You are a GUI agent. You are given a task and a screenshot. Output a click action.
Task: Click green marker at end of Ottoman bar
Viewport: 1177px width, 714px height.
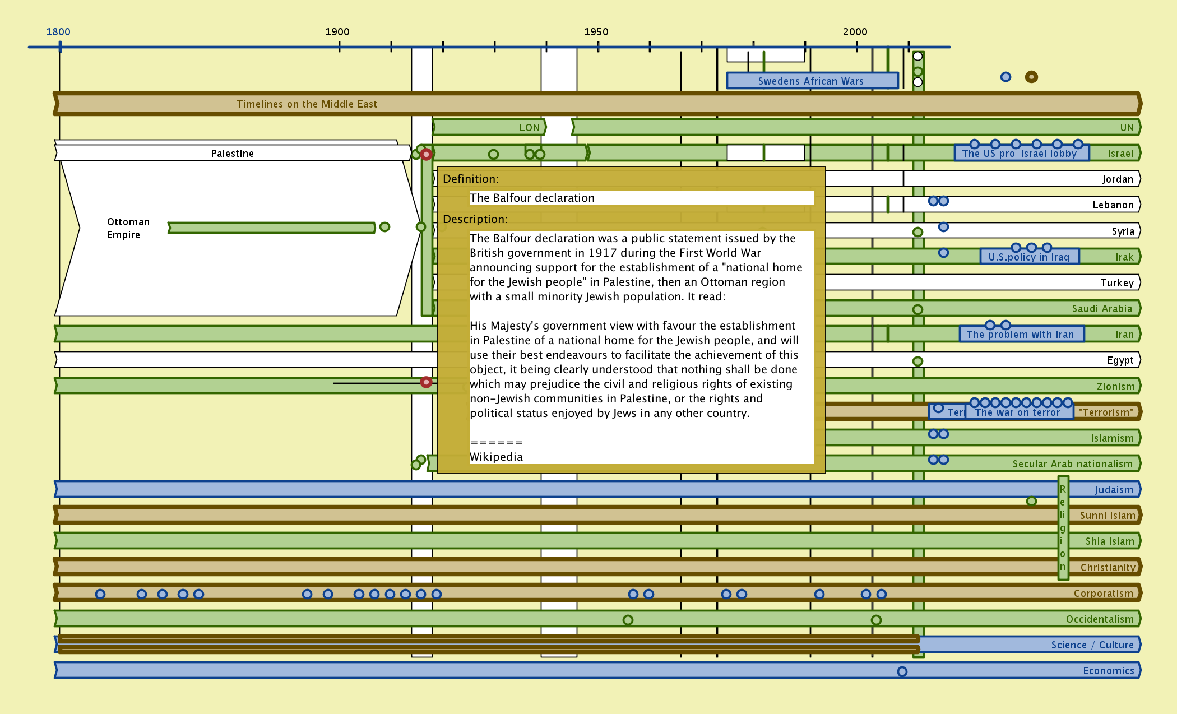pyautogui.click(x=384, y=227)
